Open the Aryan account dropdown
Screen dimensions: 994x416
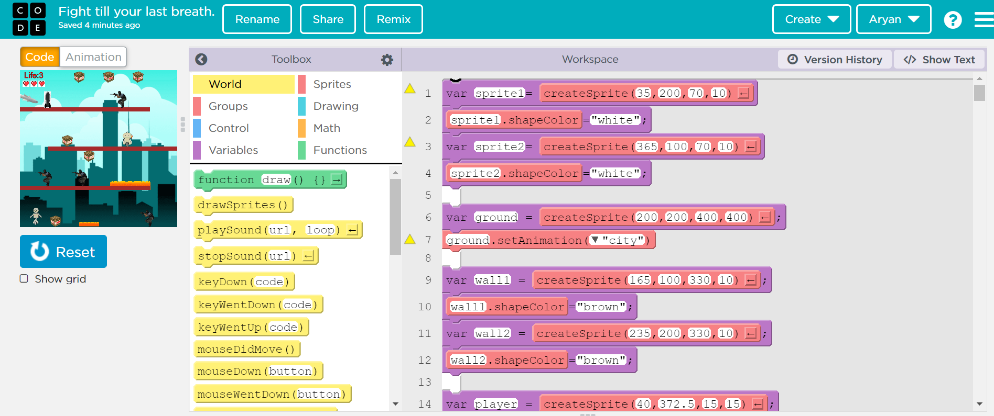click(x=894, y=19)
